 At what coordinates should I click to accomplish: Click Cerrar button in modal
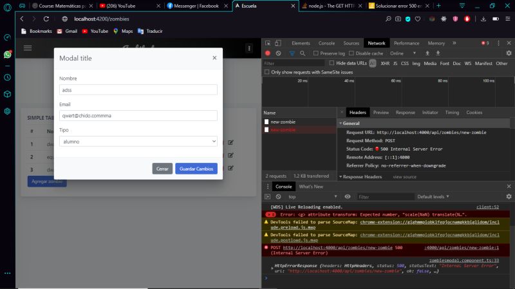click(162, 169)
